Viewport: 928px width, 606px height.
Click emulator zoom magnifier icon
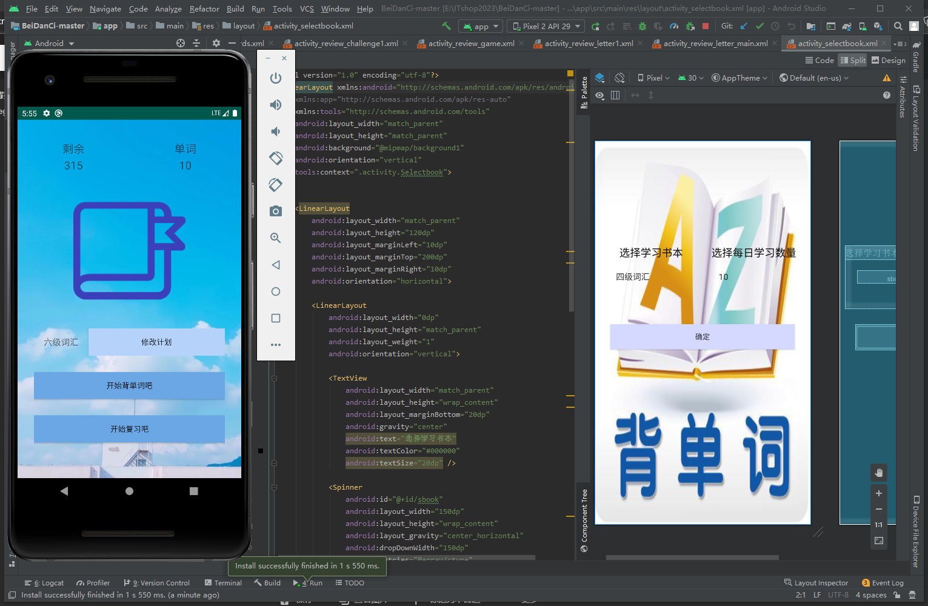276,238
